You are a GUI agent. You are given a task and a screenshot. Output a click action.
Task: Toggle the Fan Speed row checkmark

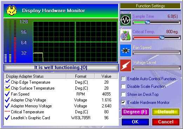7,94
